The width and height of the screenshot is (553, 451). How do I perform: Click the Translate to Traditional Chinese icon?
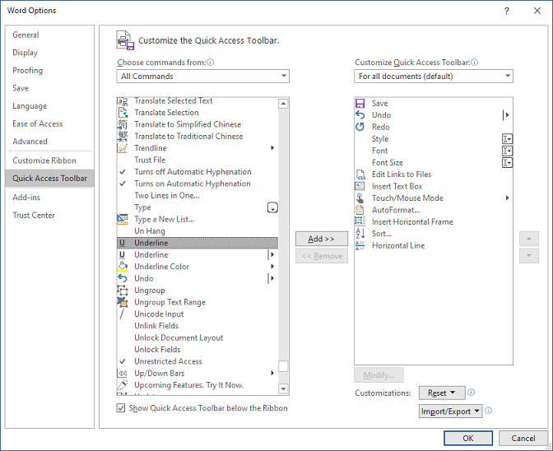(x=123, y=136)
